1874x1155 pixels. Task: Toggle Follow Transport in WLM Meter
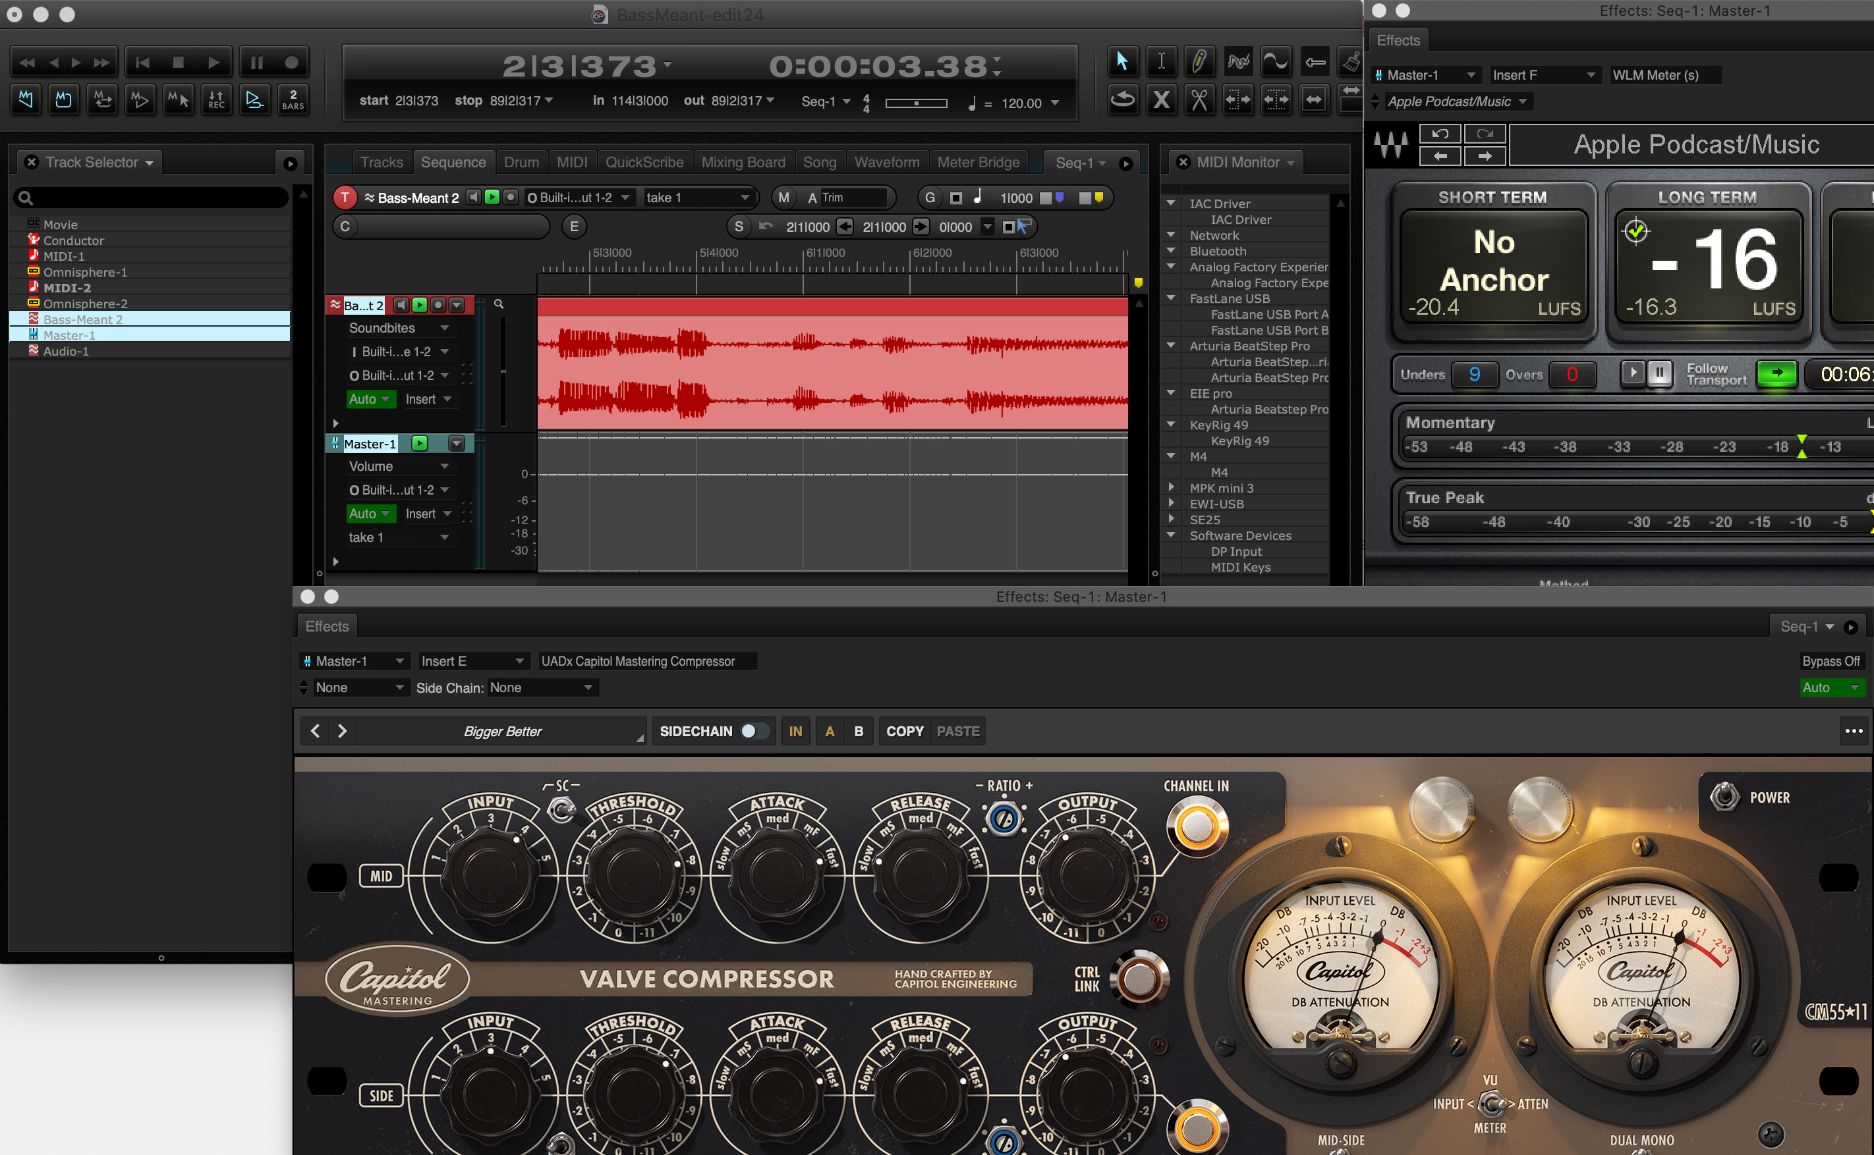click(1776, 373)
